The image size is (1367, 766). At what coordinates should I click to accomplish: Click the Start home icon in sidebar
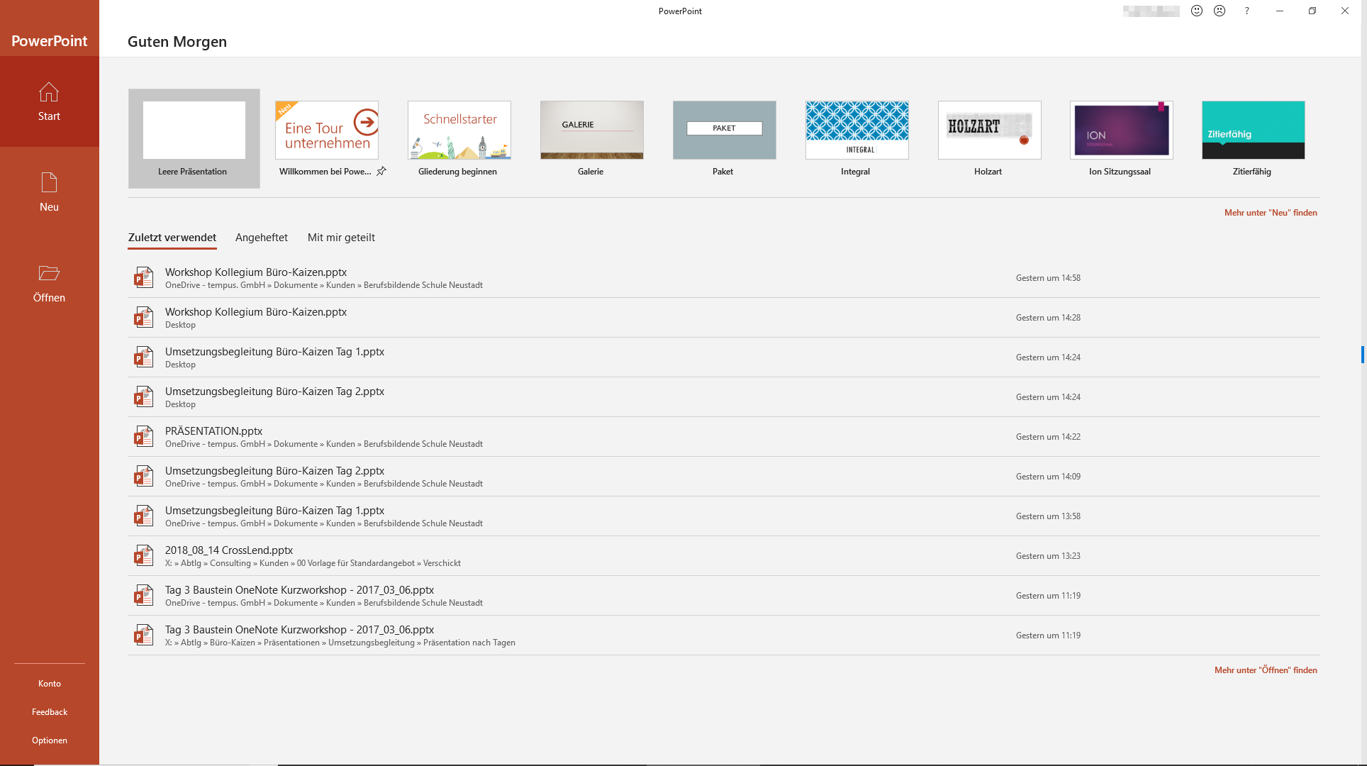tap(49, 92)
